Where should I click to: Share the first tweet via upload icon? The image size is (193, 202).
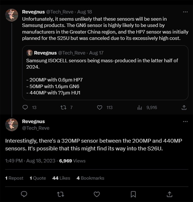(x=184, y=107)
